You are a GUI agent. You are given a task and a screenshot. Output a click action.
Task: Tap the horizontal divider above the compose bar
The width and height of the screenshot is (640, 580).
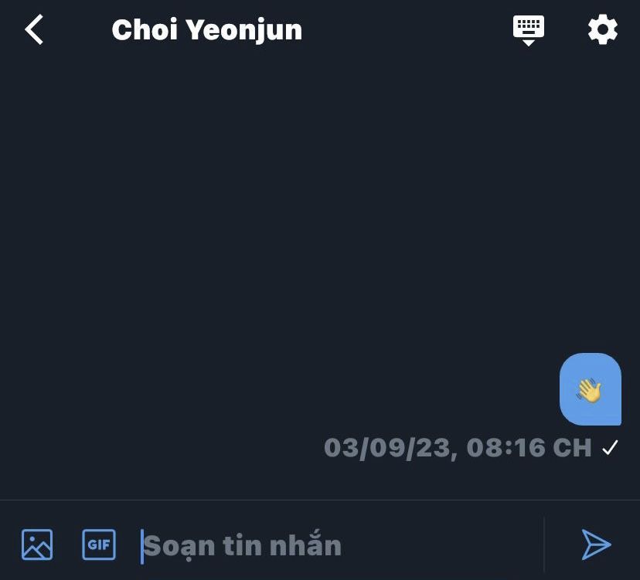tap(320, 500)
